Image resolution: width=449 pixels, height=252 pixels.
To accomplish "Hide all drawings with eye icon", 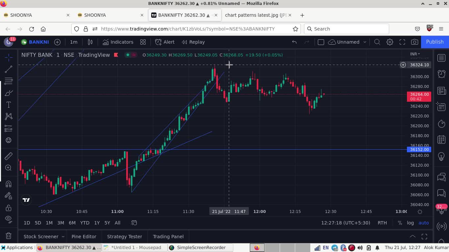I will (x=9, y=219).
